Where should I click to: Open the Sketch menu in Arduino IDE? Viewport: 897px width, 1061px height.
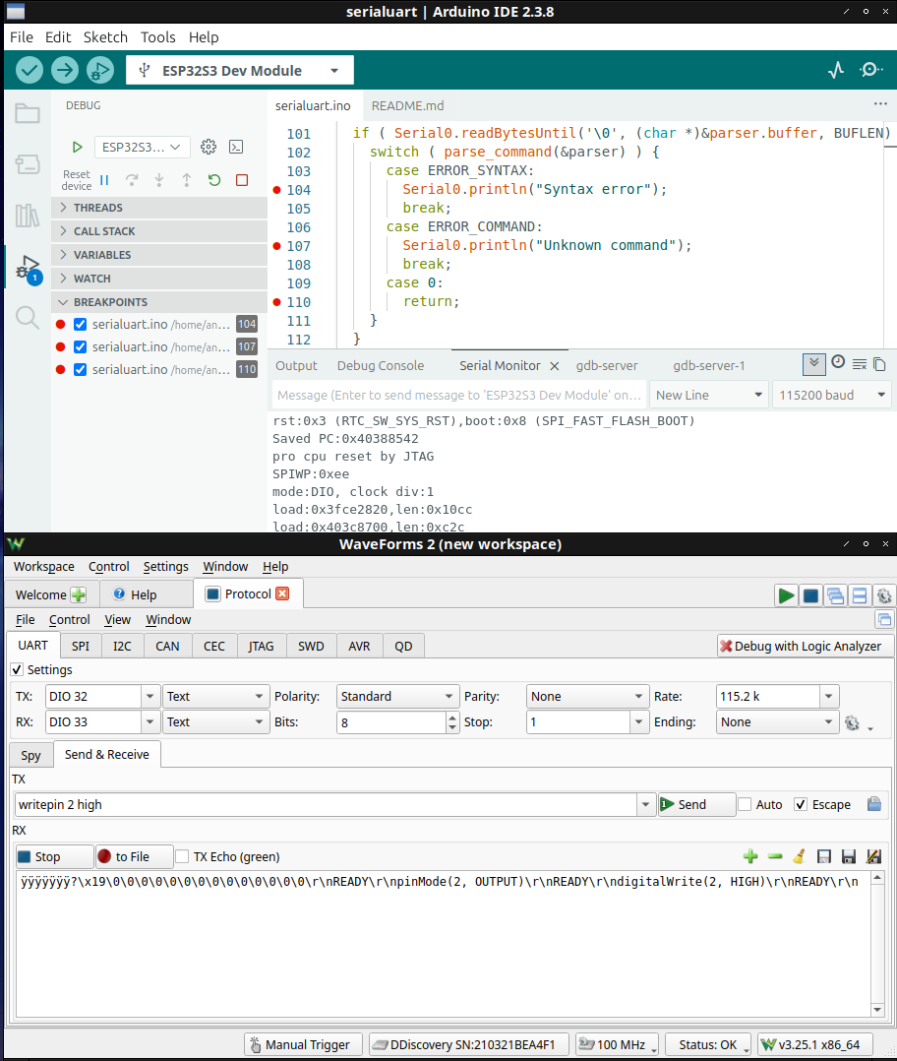point(105,37)
